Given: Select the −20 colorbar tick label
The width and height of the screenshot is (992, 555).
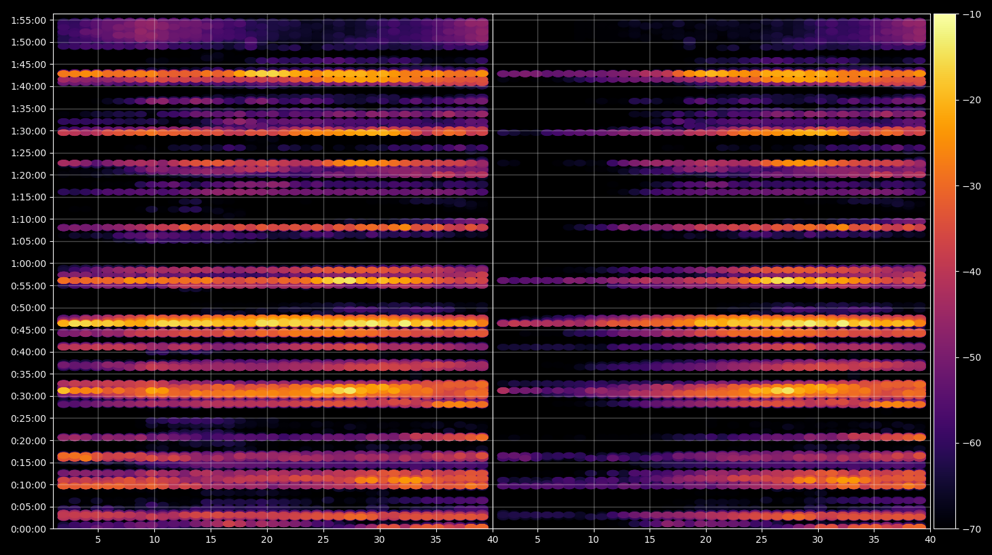Looking at the screenshot, I should point(972,100).
